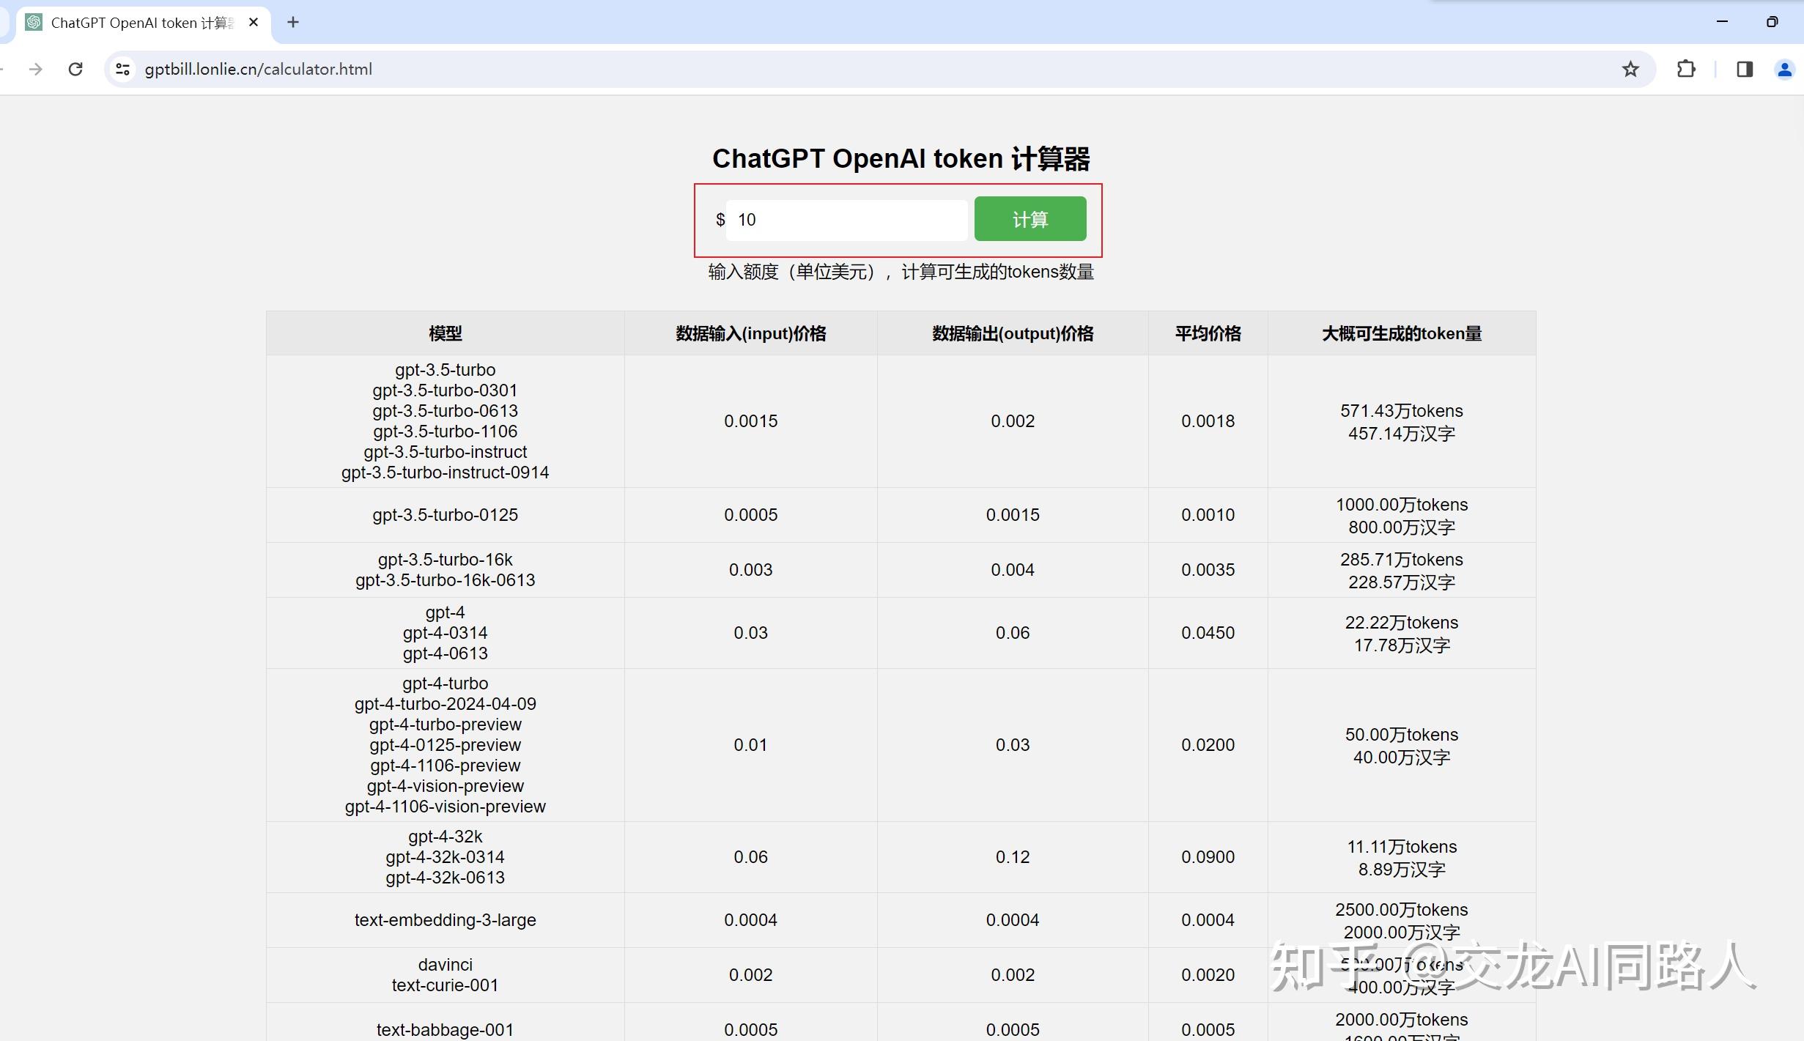Click the 285.71万tokens value
The height and width of the screenshot is (1041, 1804).
[x=1402, y=560]
